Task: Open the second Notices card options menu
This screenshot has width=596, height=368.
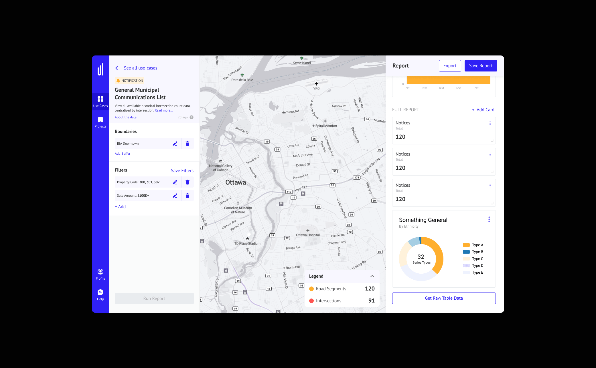Action: (490, 154)
